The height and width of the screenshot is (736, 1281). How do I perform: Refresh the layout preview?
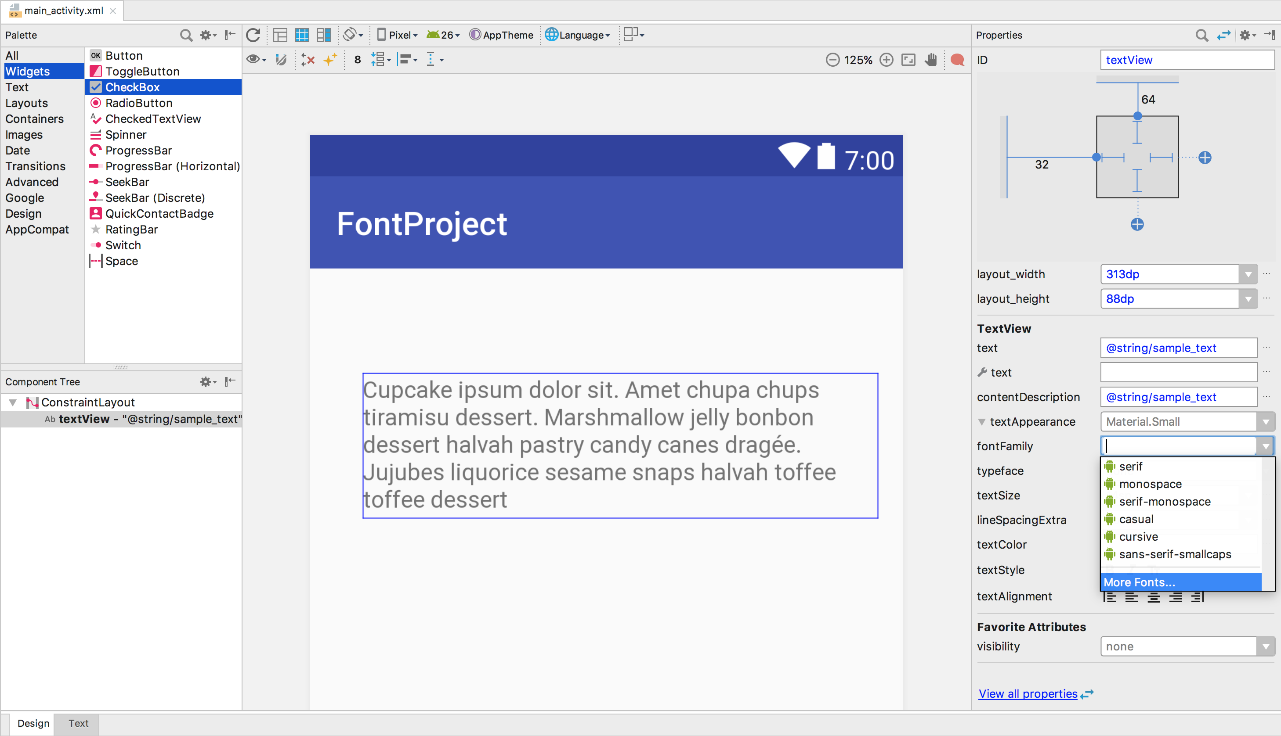click(253, 35)
